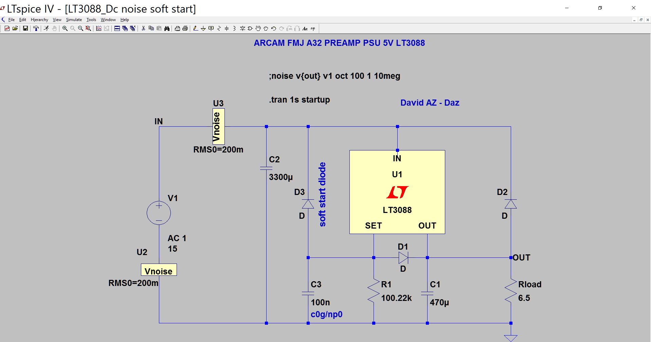
Task: Open the component library gate icon
Action: click(250, 29)
